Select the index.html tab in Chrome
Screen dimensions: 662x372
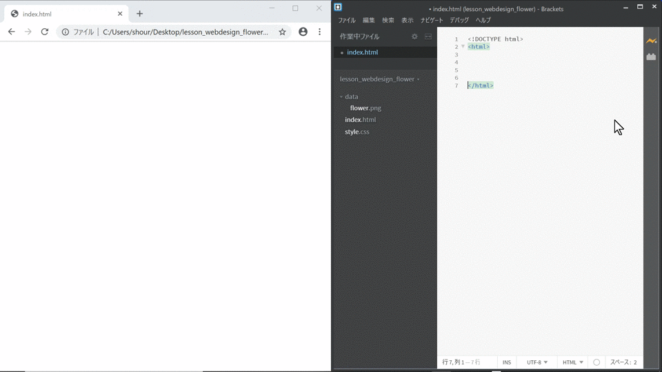[67, 14]
